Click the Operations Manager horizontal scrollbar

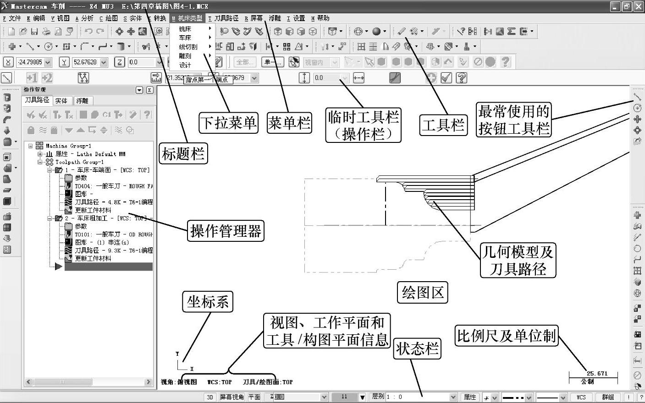tap(88, 382)
